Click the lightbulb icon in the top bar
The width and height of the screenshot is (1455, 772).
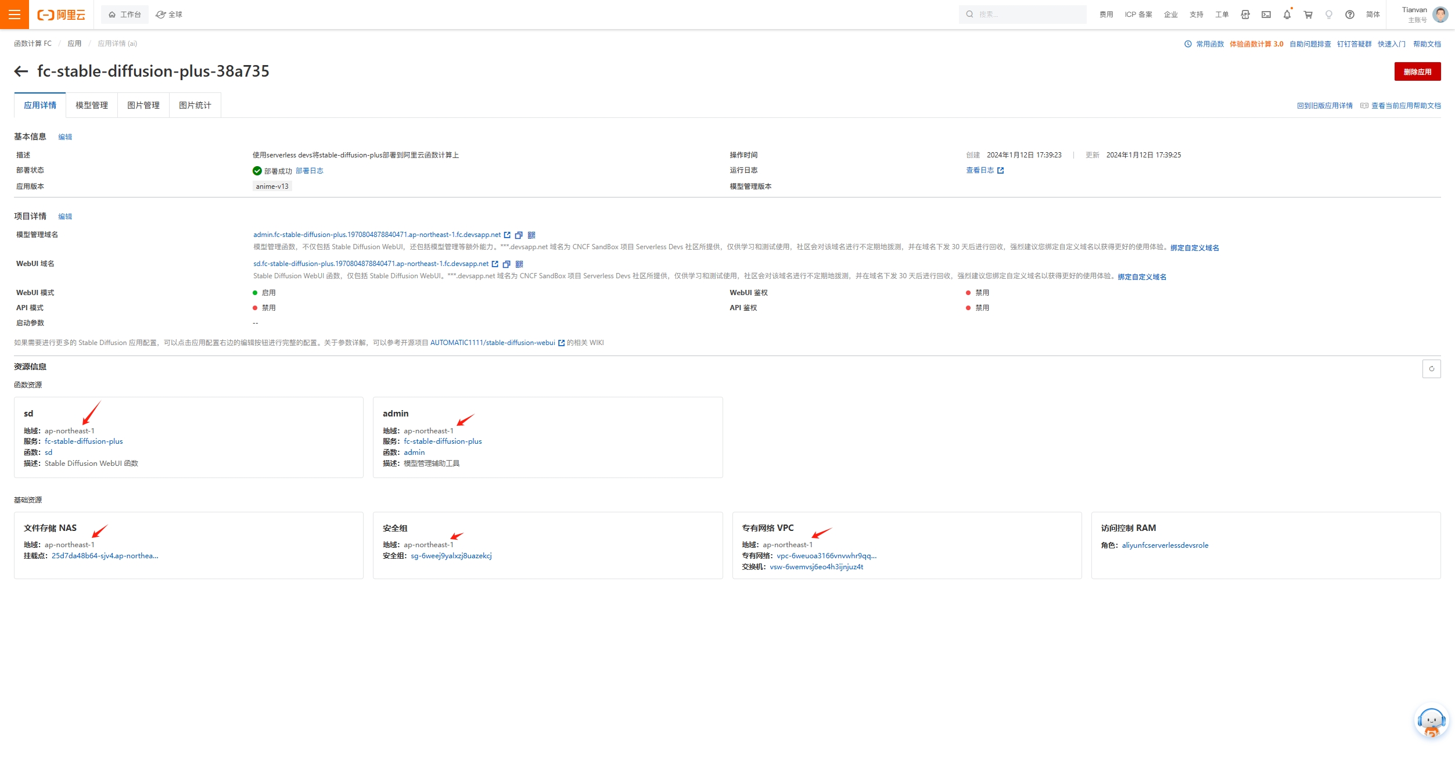coord(1328,15)
